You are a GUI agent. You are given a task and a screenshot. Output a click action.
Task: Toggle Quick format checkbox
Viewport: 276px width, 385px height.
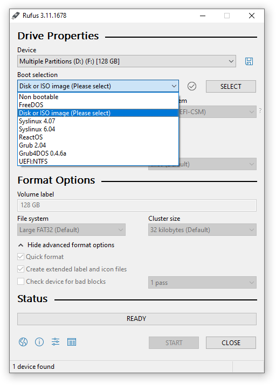pyautogui.click(x=20, y=257)
